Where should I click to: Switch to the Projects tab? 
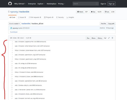49,17
